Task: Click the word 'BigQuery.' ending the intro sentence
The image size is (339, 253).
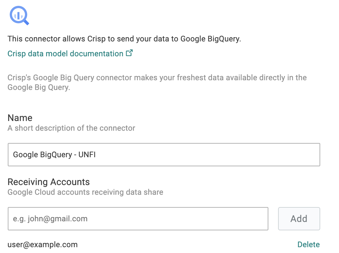Action: click(224, 39)
